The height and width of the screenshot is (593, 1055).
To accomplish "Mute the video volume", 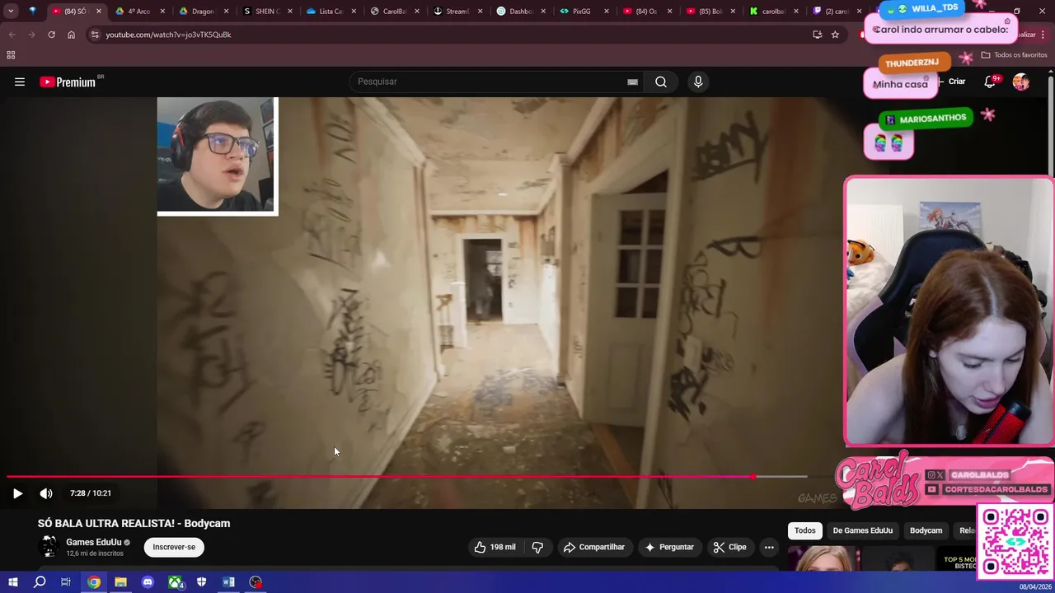I will [46, 493].
